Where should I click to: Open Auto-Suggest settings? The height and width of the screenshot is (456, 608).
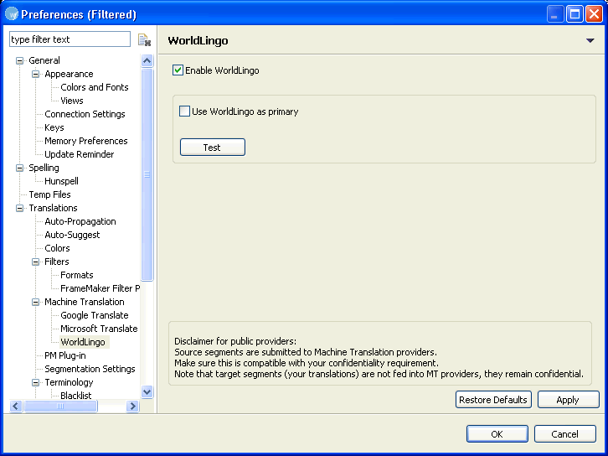72,236
